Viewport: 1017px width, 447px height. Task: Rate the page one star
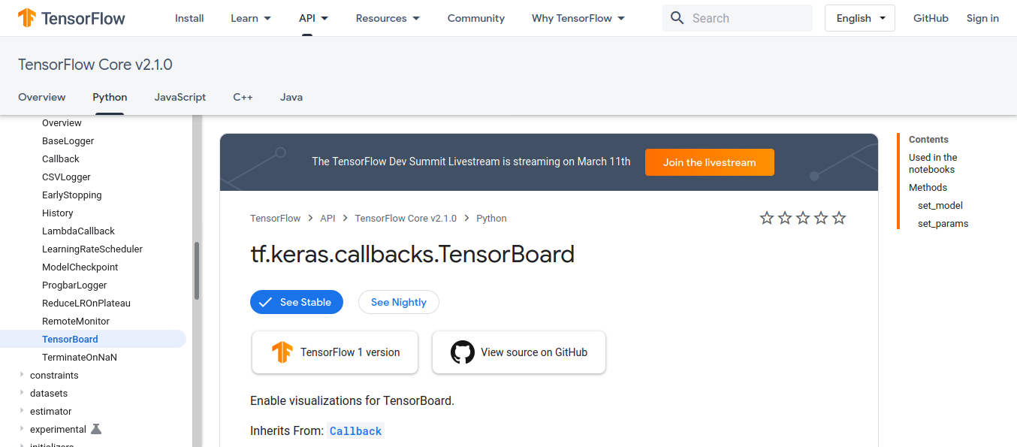[767, 218]
